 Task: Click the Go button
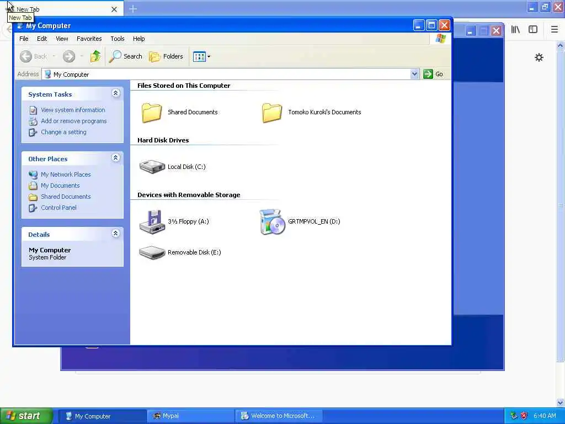tap(433, 74)
